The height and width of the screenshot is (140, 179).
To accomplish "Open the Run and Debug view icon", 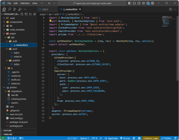I will (20, 9).
